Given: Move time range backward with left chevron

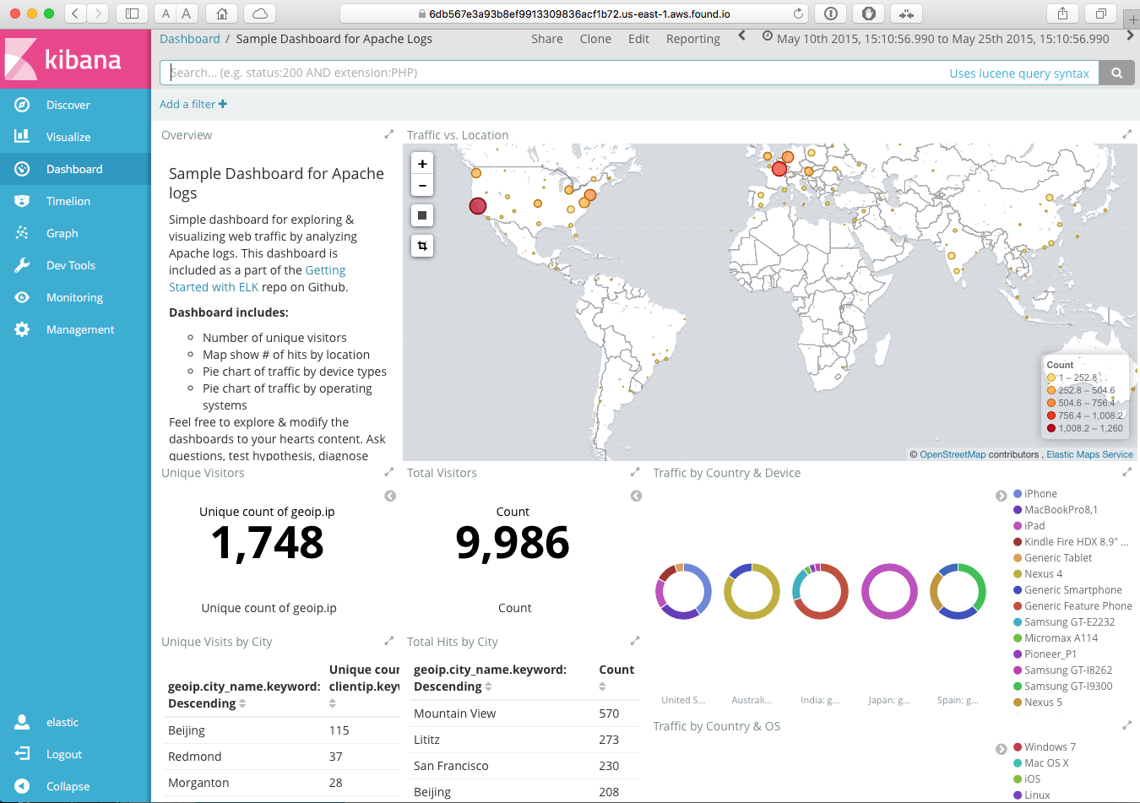Looking at the screenshot, I should 741,35.
